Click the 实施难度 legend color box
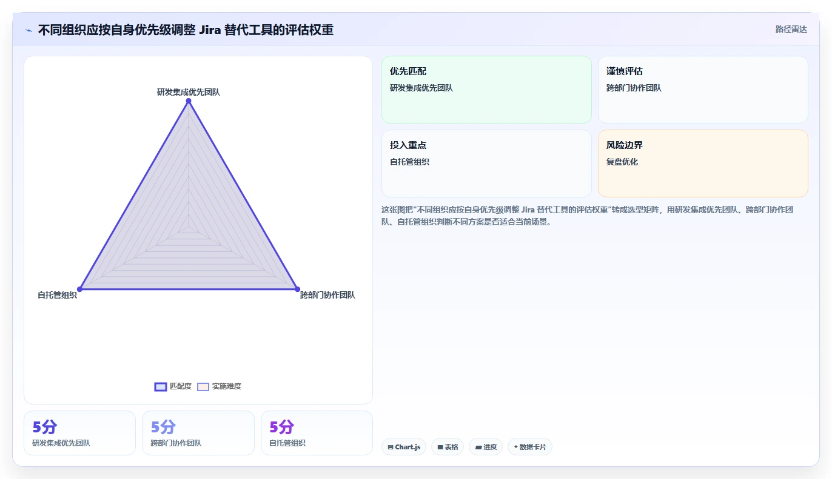The image size is (832, 479). (203, 387)
